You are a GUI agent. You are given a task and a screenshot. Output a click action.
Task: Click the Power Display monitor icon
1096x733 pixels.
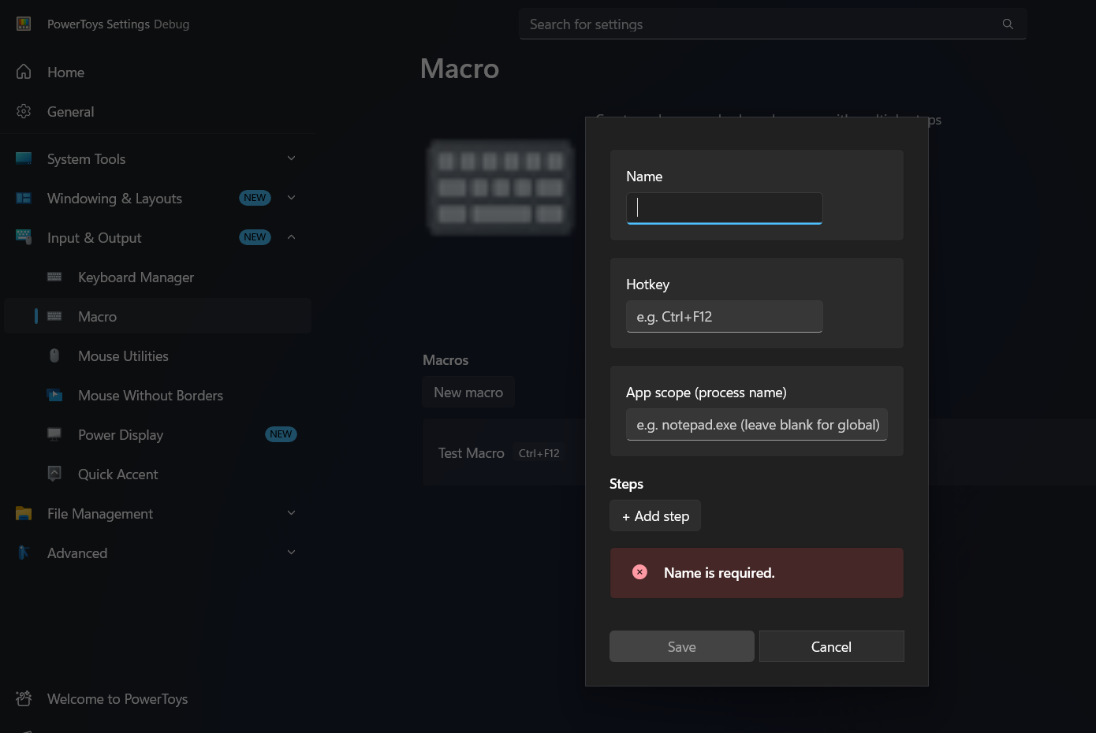click(x=54, y=434)
